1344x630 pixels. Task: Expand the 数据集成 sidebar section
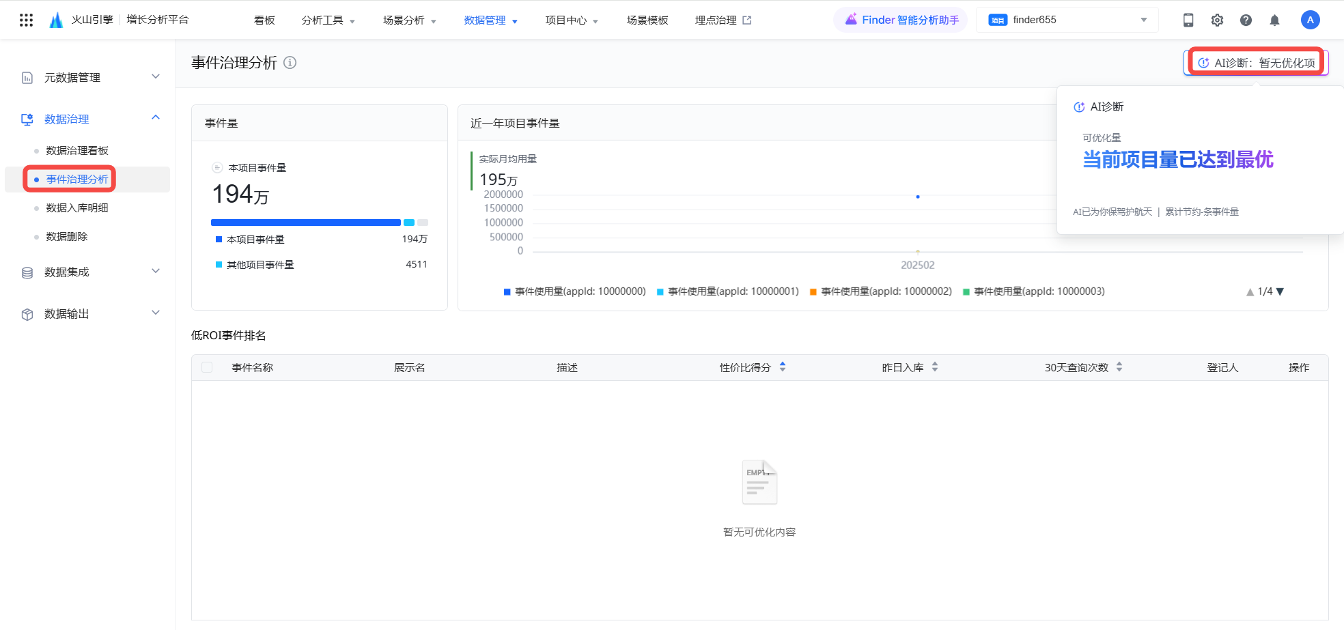156,271
